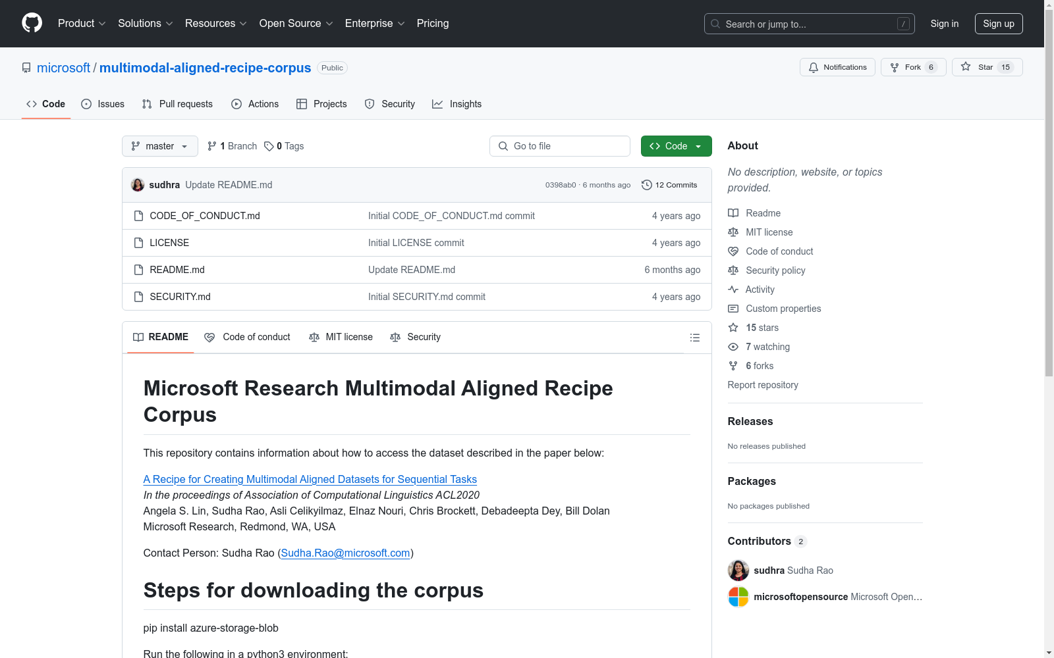Open the sudhra avatar in commit bar
1054x658 pixels.
point(138,185)
